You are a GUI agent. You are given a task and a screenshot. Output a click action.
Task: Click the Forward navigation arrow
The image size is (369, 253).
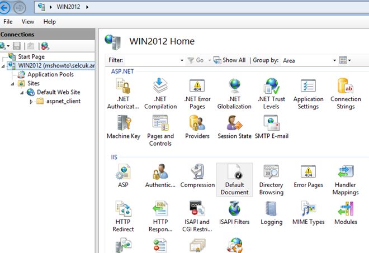(20, 8)
